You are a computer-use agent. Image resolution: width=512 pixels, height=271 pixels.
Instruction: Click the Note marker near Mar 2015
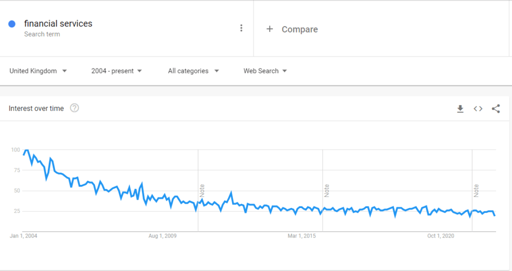point(326,190)
